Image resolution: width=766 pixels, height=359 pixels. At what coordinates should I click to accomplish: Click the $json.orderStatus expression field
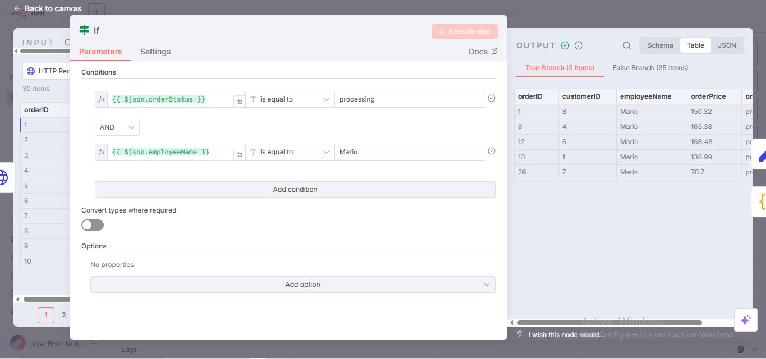[x=171, y=99]
